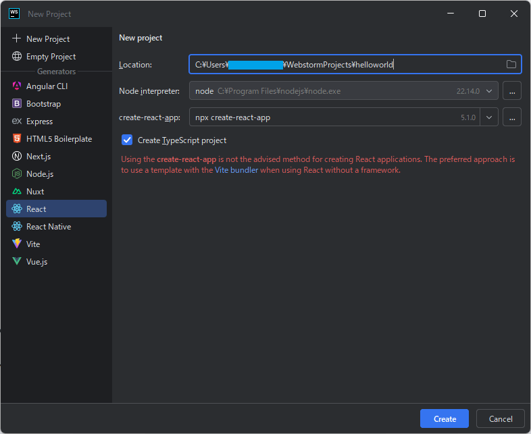Open the npx create-react-app combo box
The width and height of the screenshot is (531, 434).
pos(343,117)
